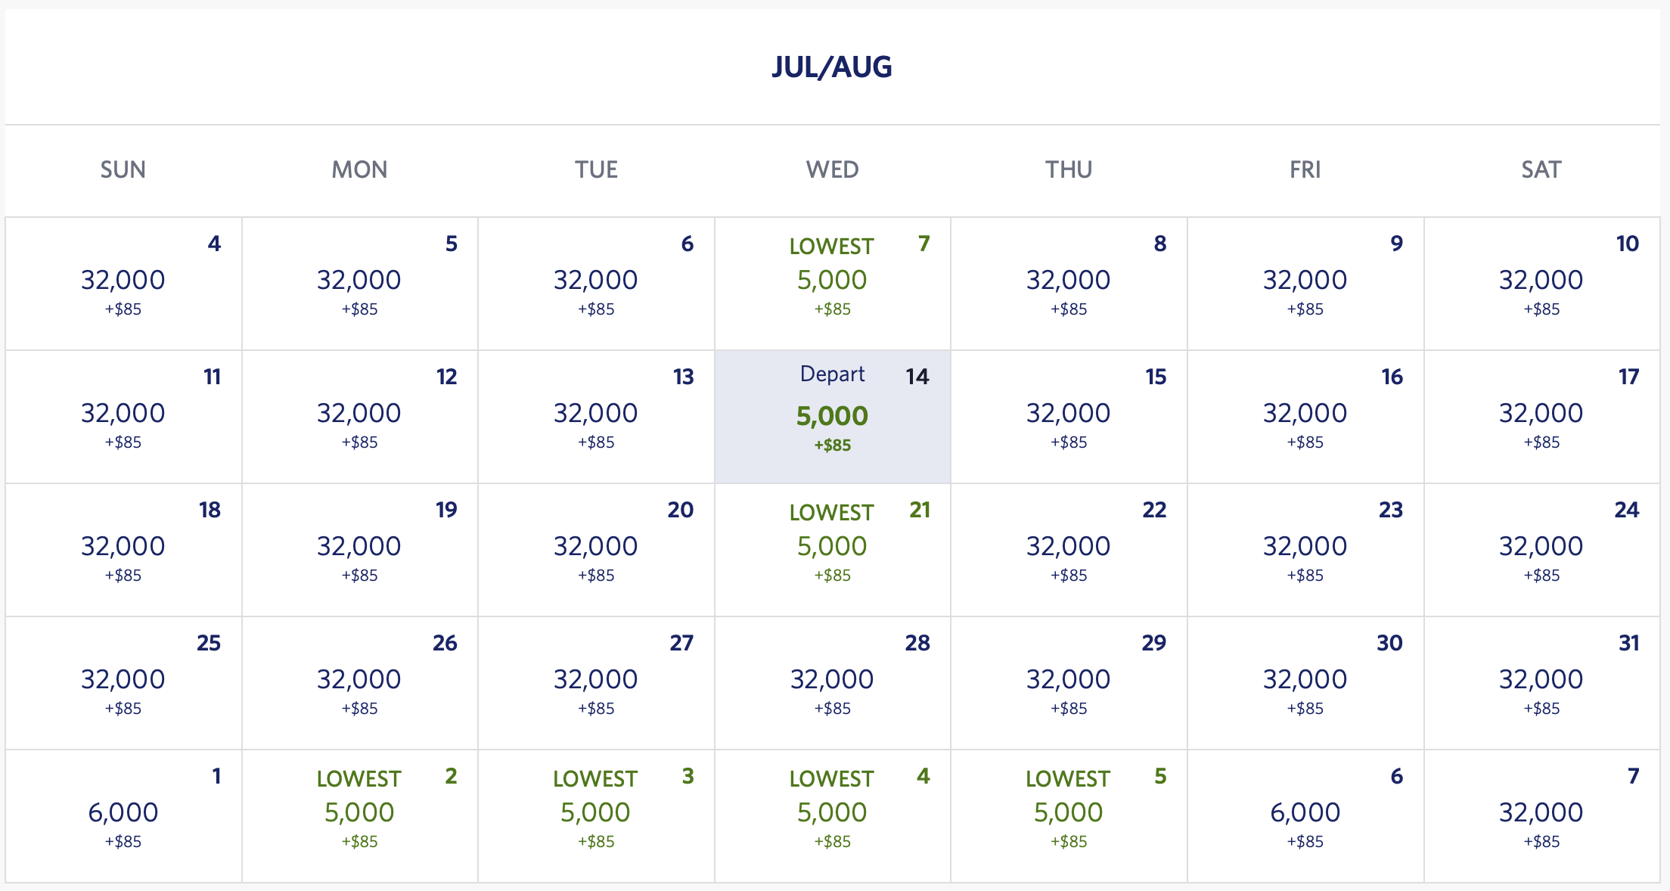Select July 10 date cell
1670x891 pixels.
pyautogui.click(x=1543, y=280)
